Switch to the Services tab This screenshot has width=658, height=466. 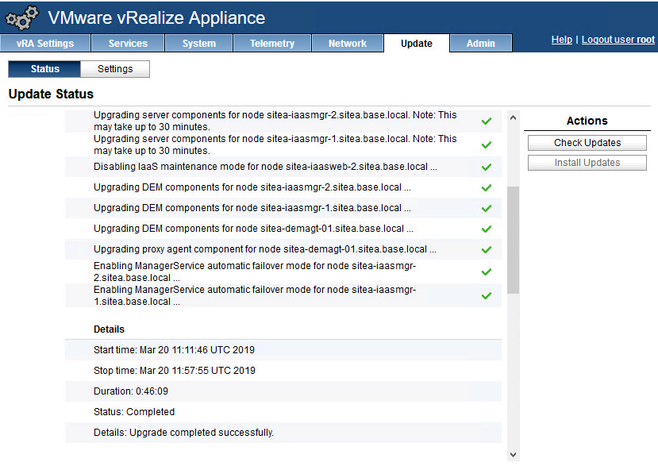(x=128, y=44)
